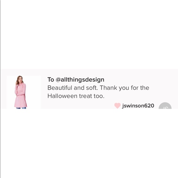Screen dimensions: 178x178
Task: Click the 'To' label before the mention
Action: pyautogui.click(x=51, y=79)
